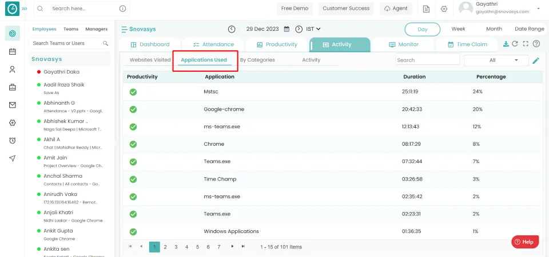This screenshot has height=257, width=549.
Task: Click the magnifier in Search Teams field
Action: coord(105,43)
